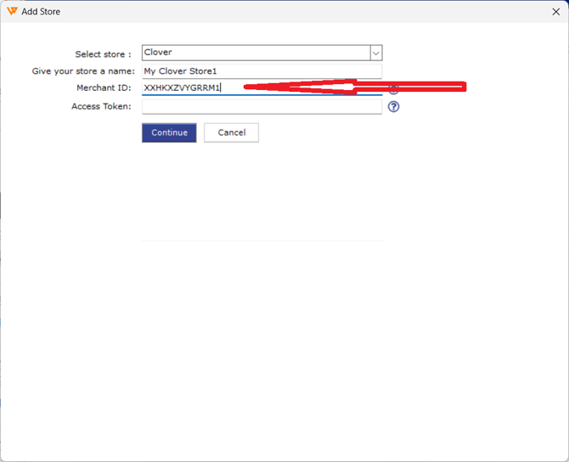Click the empty Access Token input field
569x462 pixels.
262,107
